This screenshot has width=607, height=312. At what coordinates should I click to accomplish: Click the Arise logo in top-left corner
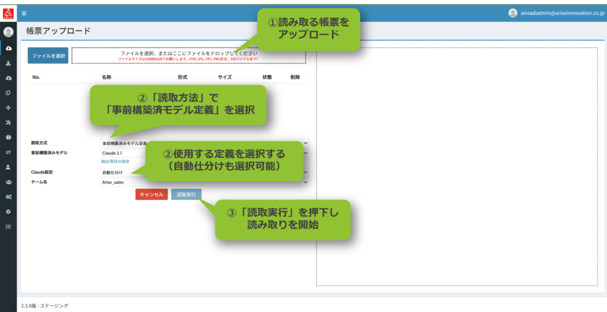tap(8, 12)
